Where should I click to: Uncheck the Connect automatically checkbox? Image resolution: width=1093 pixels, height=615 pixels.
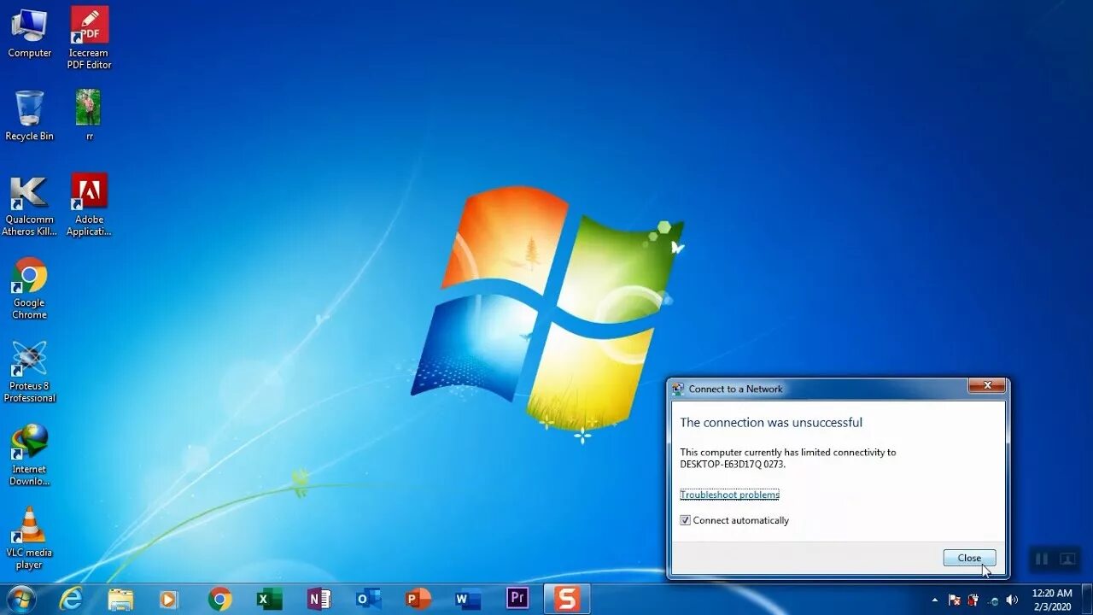(x=685, y=520)
